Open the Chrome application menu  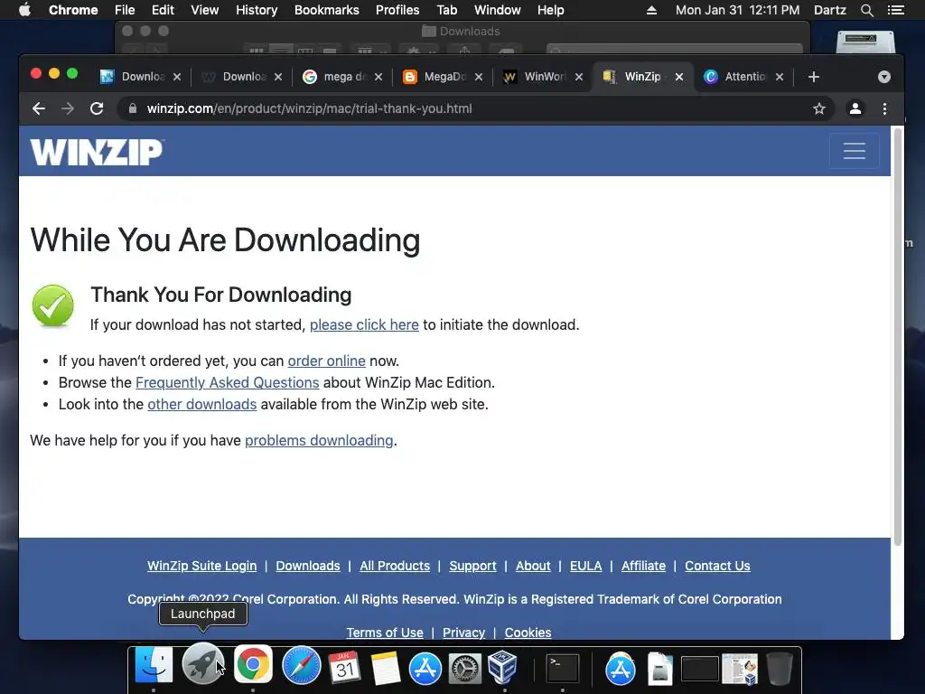73,10
